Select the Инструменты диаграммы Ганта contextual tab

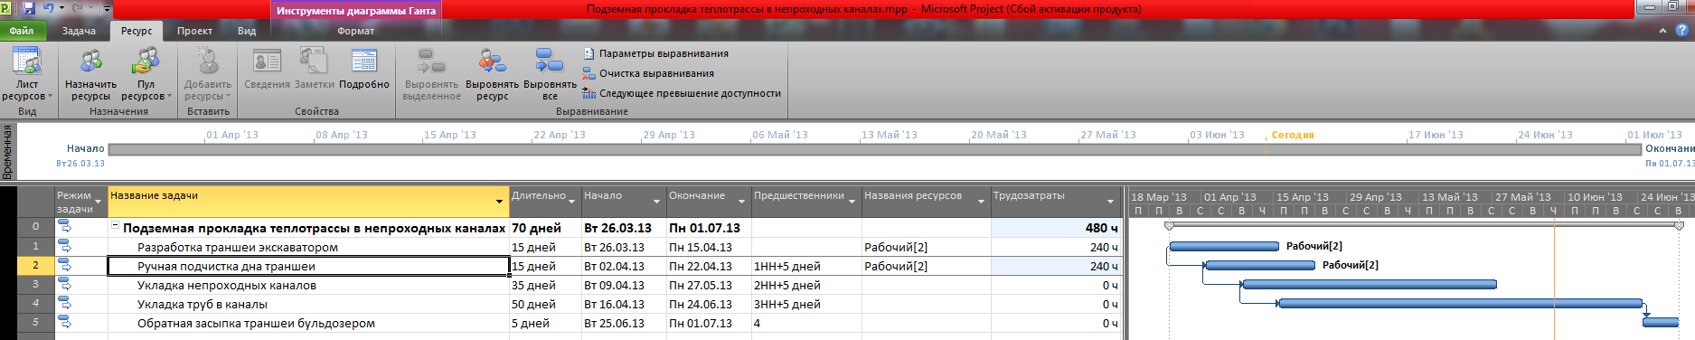[355, 11]
